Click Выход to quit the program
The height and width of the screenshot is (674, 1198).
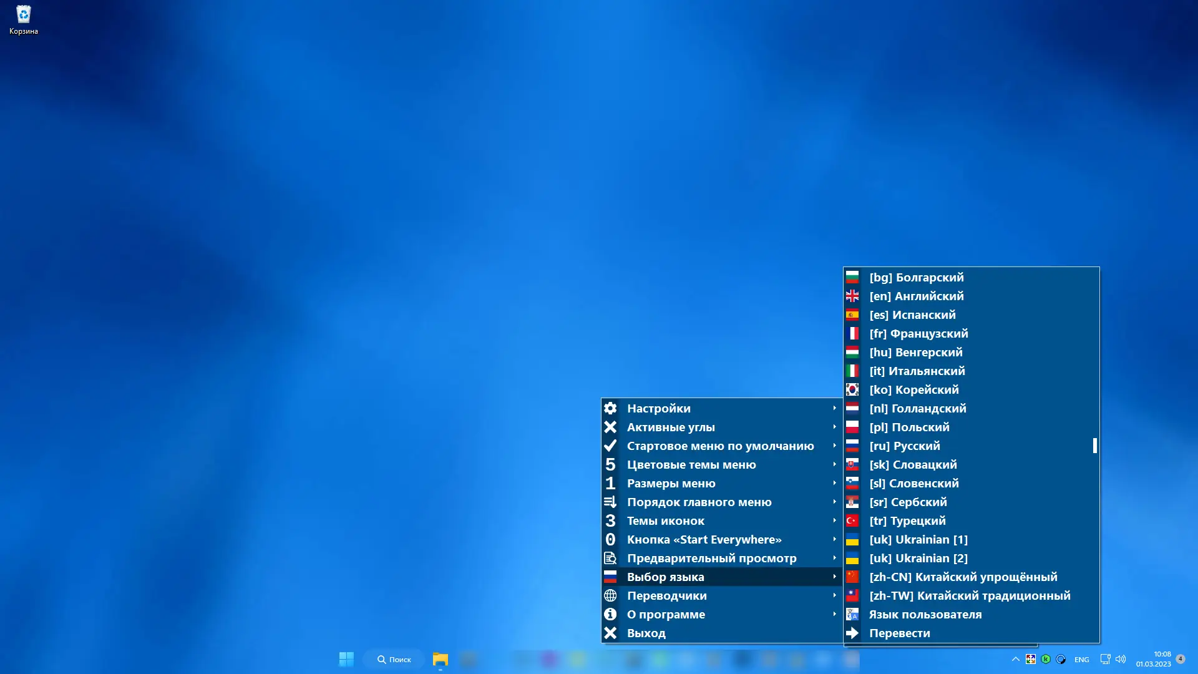tap(646, 633)
